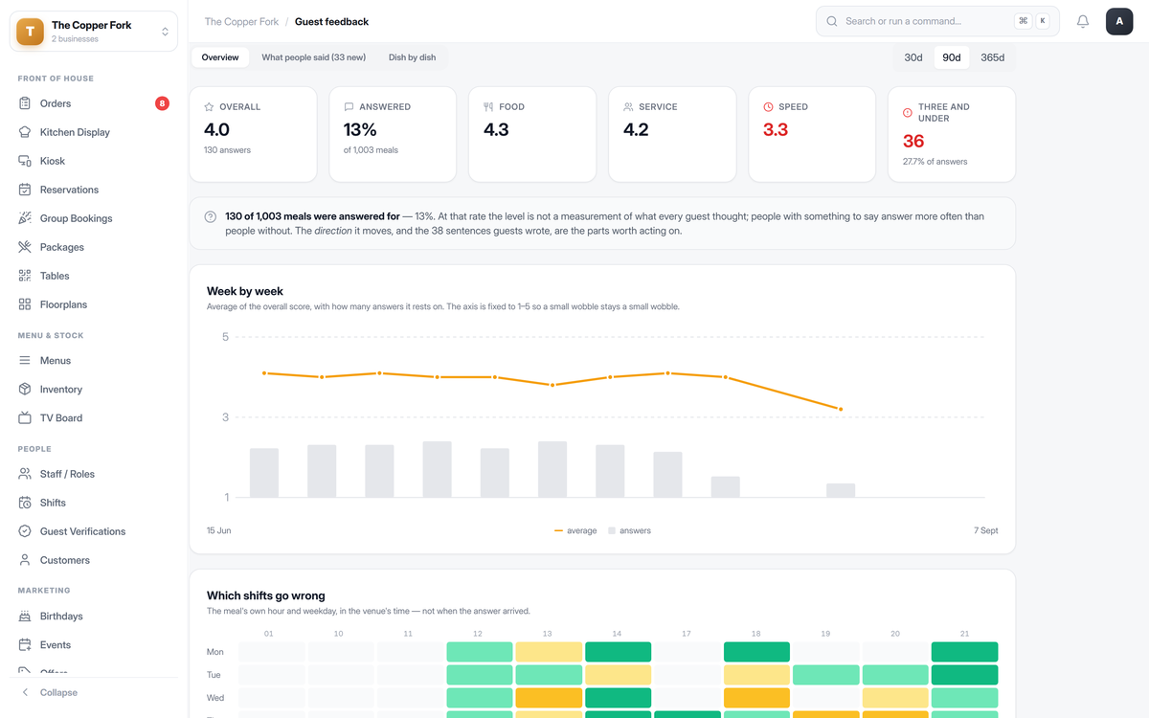Open the Birthdays cake icon

pyautogui.click(x=25, y=617)
